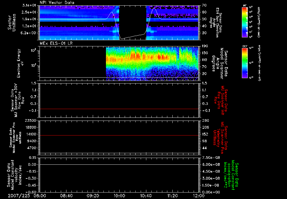Image resolution: width=287 pixels, height=199 pixels.
Task: Click the ELS electron energy spectrogram
Action: point(152,64)
